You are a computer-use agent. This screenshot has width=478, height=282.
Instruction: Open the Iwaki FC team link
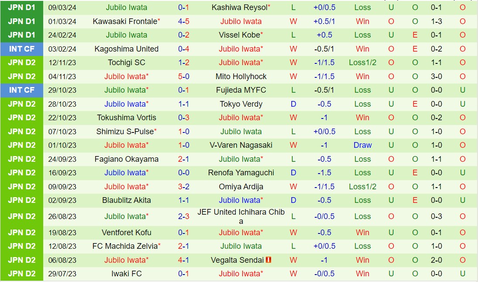tap(127, 274)
